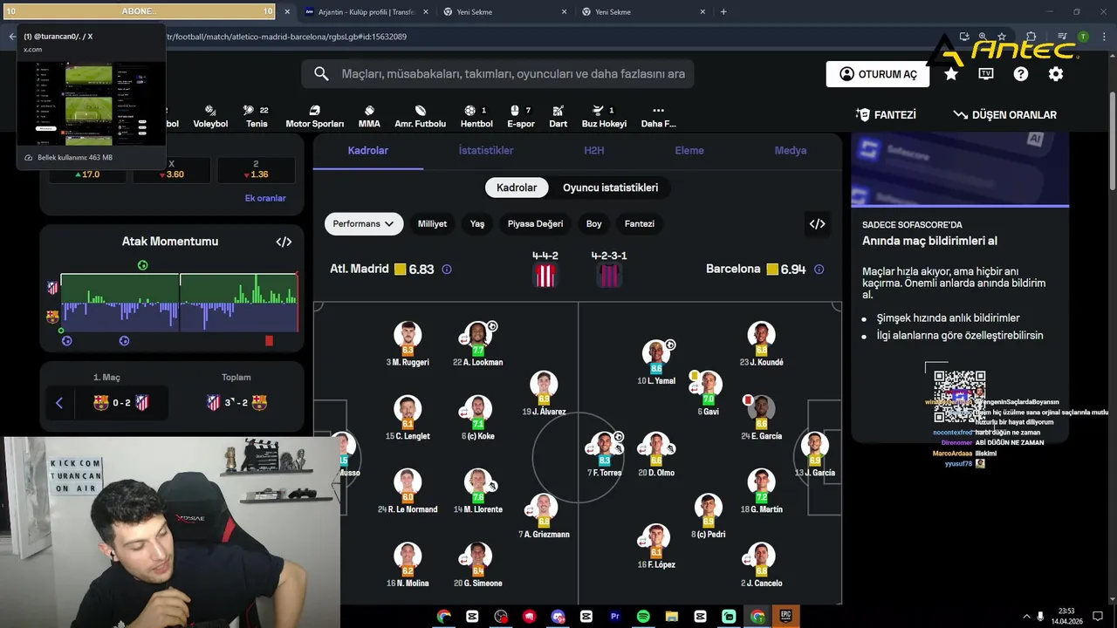Open J. Koundé player card

761,345
